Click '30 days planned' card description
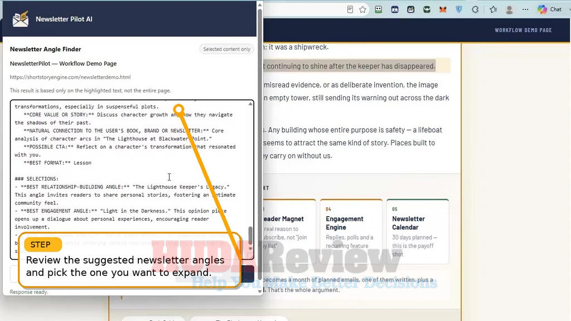Image resolution: width=571 pixels, height=321 pixels. [x=415, y=246]
